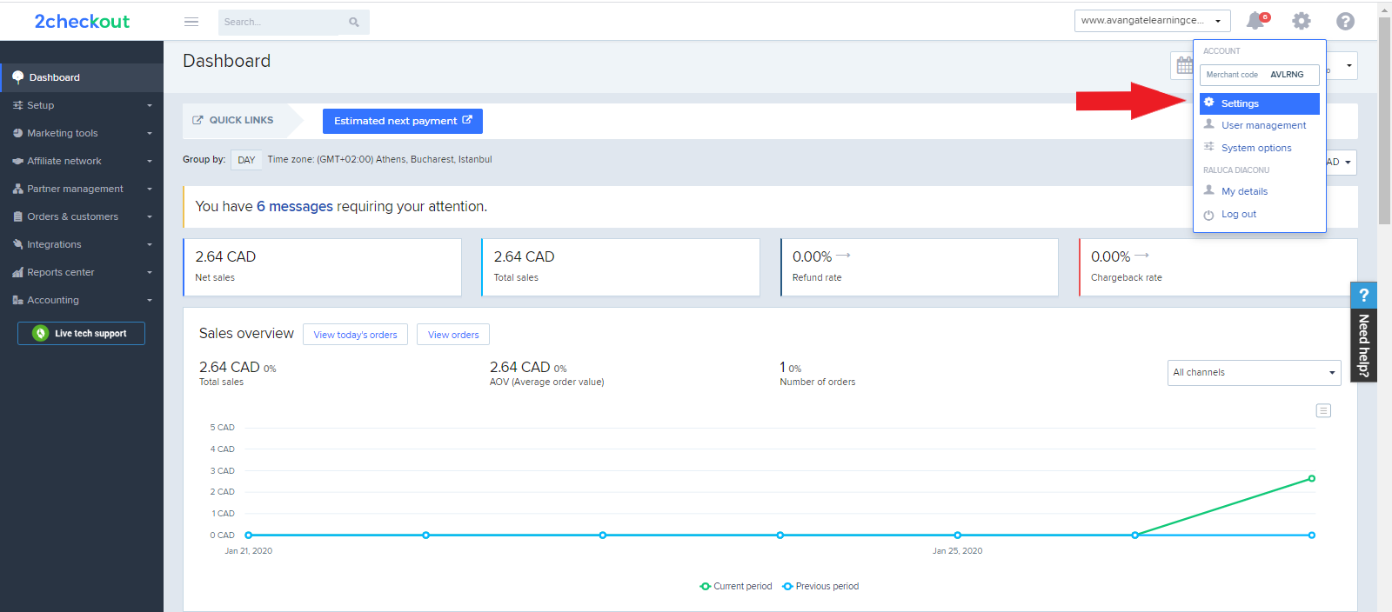Open the Dashboard sidebar item
Image resolution: width=1392 pixels, height=612 pixels.
(x=82, y=77)
